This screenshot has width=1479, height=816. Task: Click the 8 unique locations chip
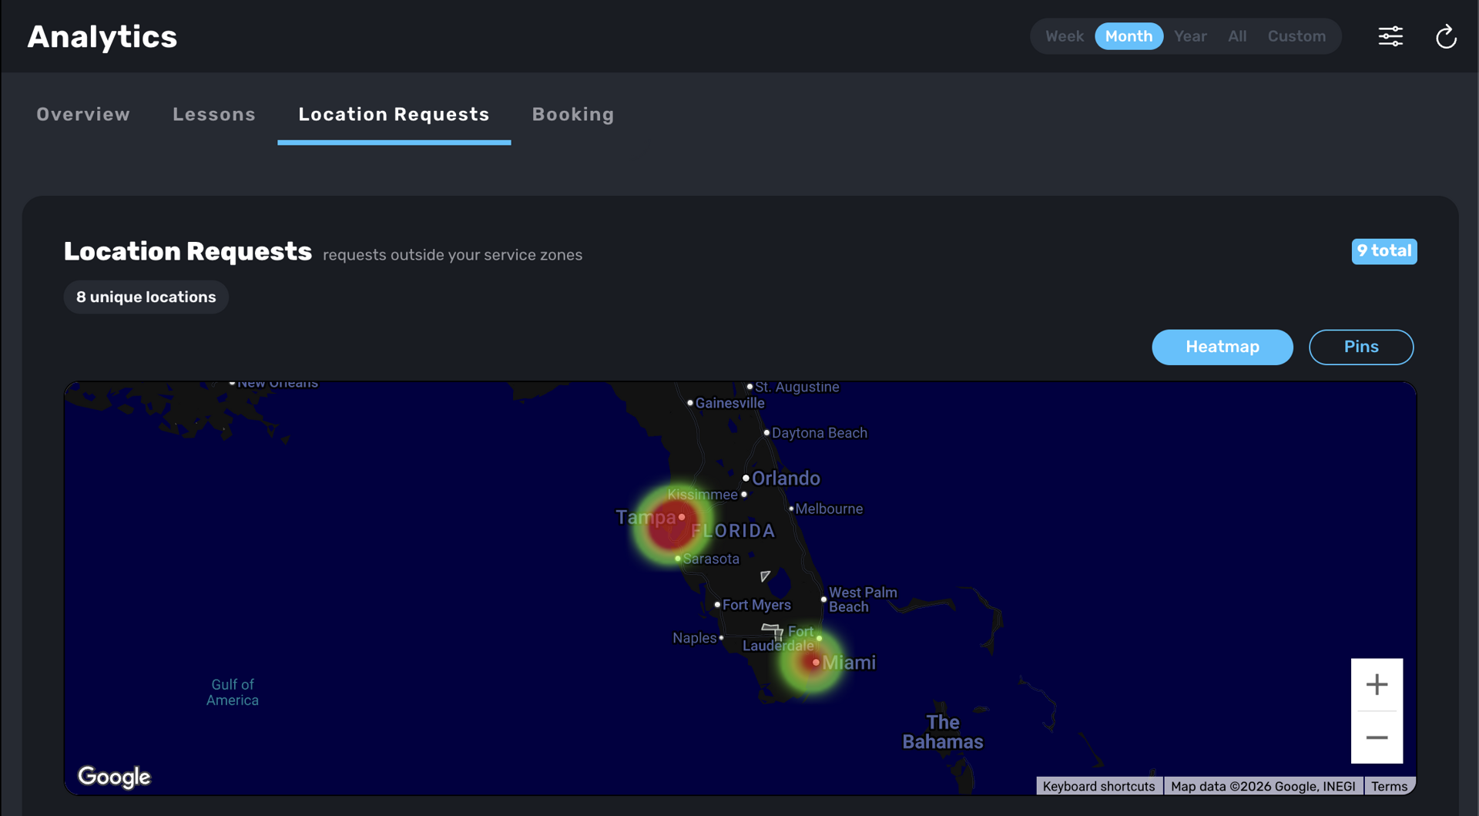[146, 297]
